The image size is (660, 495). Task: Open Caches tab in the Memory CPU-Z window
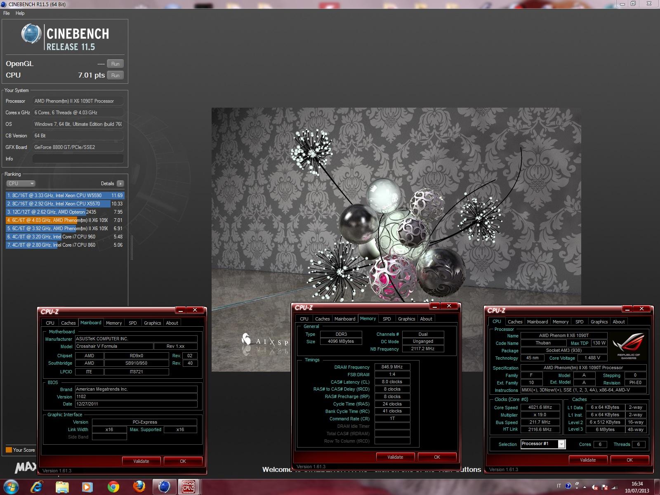point(322,319)
